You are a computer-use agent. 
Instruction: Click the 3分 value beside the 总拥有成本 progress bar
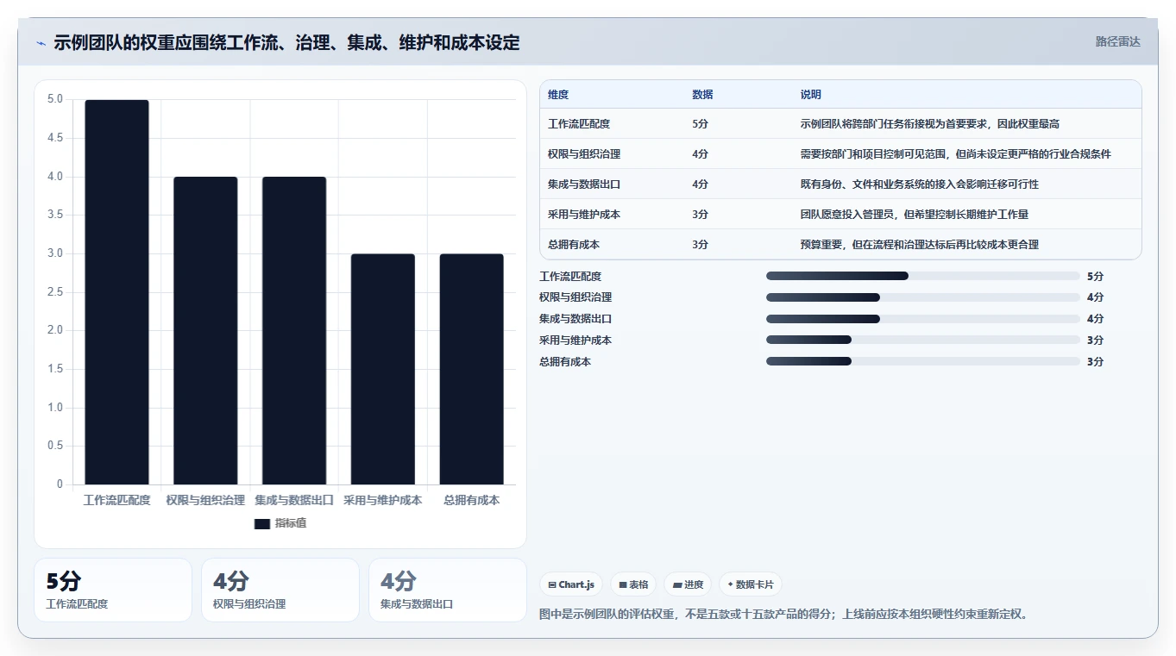tap(1096, 362)
